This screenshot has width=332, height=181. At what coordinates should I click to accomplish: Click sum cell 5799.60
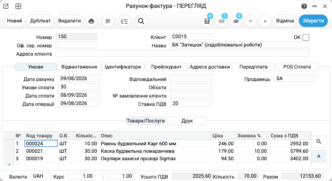click(x=290, y=151)
